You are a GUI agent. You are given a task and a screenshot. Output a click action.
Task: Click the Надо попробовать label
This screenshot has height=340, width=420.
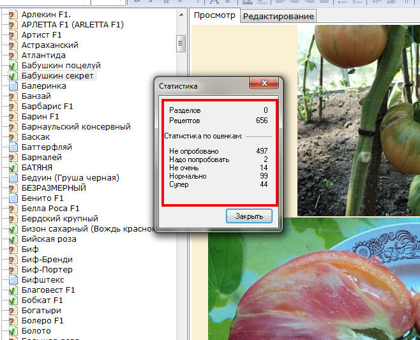click(x=199, y=160)
